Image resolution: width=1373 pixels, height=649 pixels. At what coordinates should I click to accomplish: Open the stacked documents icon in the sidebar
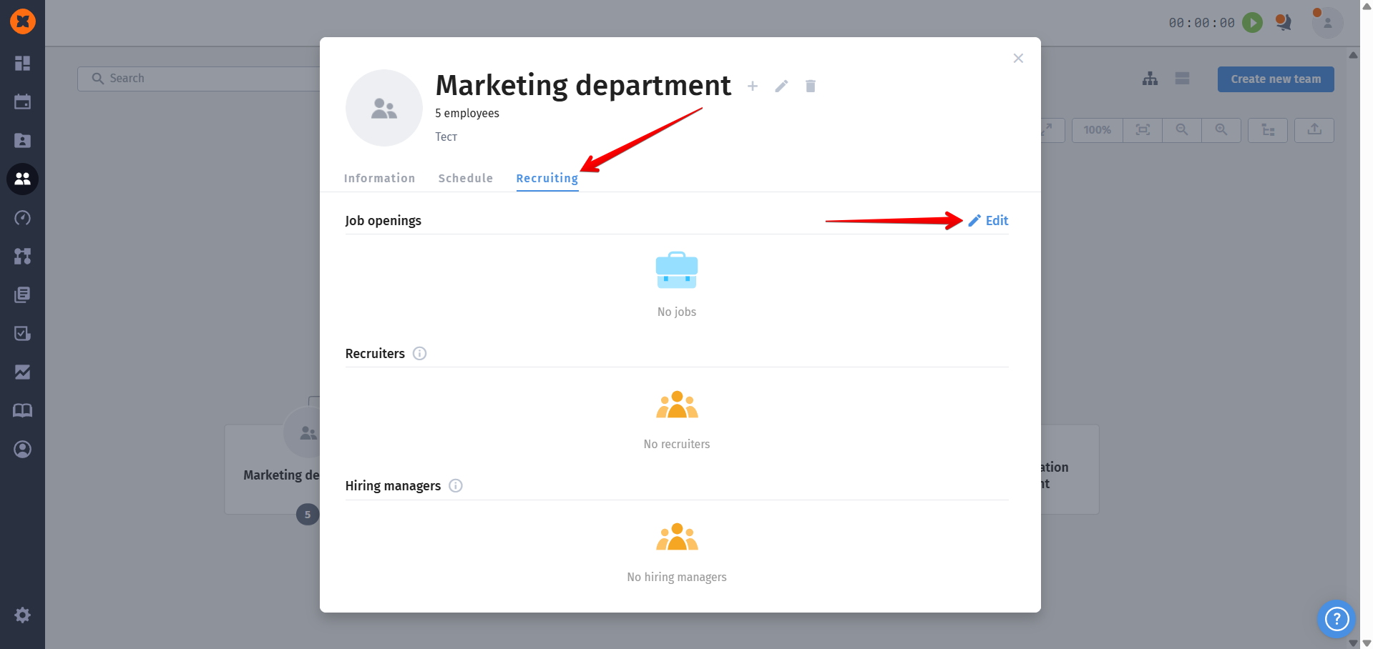pos(22,295)
